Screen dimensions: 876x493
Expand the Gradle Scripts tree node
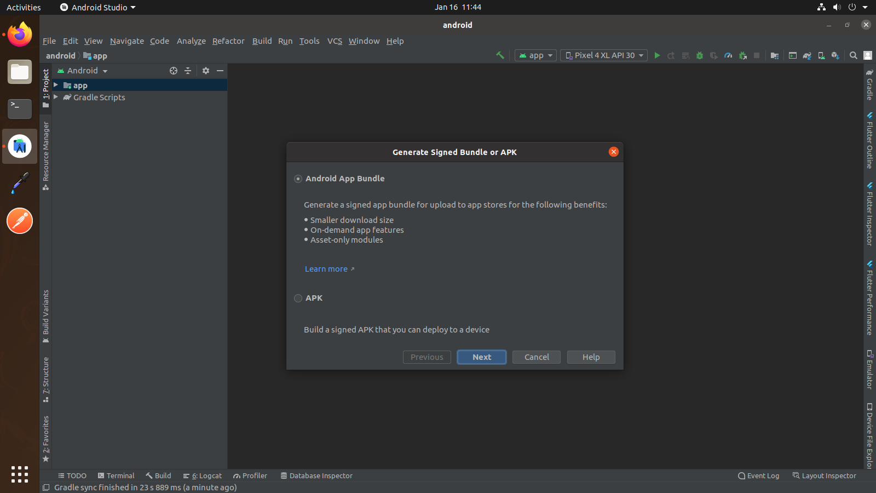point(56,97)
